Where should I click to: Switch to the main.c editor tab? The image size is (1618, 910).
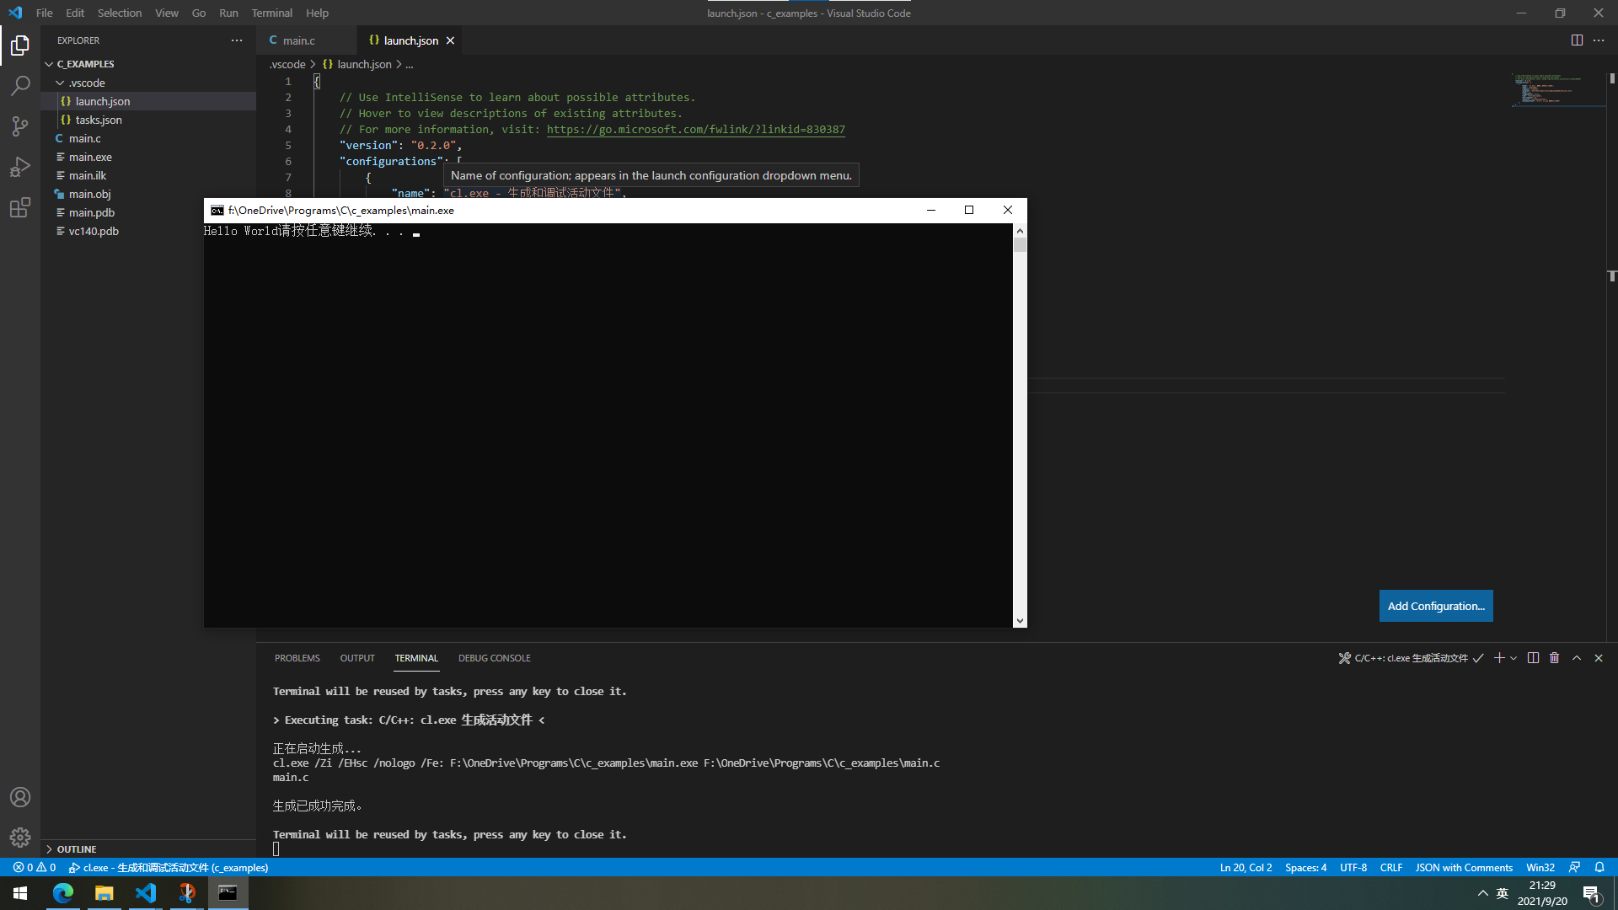pyautogui.click(x=306, y=40)
